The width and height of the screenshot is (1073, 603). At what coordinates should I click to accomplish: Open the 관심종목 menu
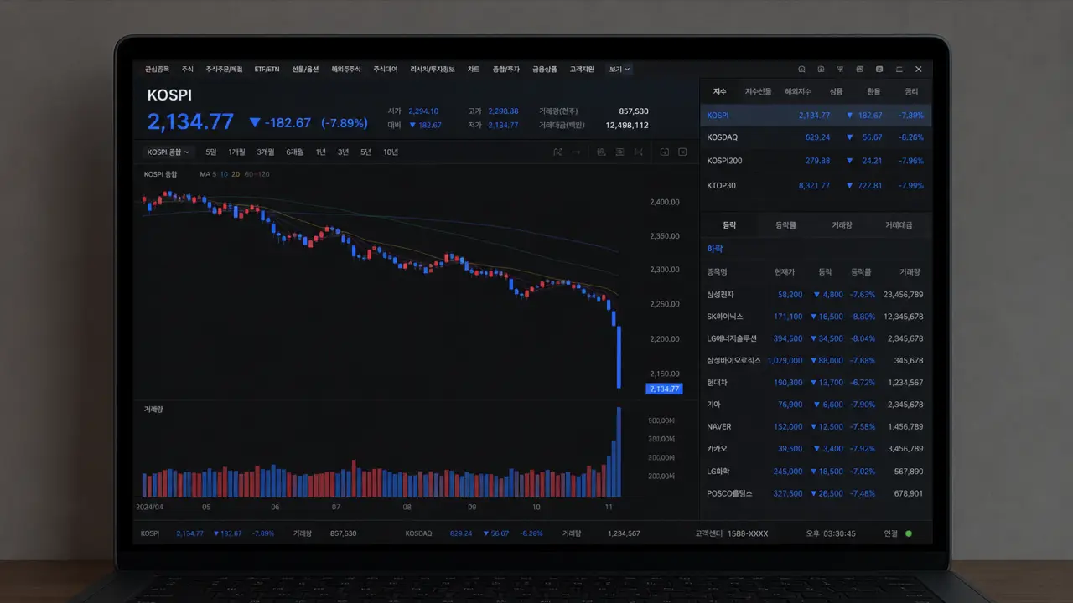coord(157,69)
